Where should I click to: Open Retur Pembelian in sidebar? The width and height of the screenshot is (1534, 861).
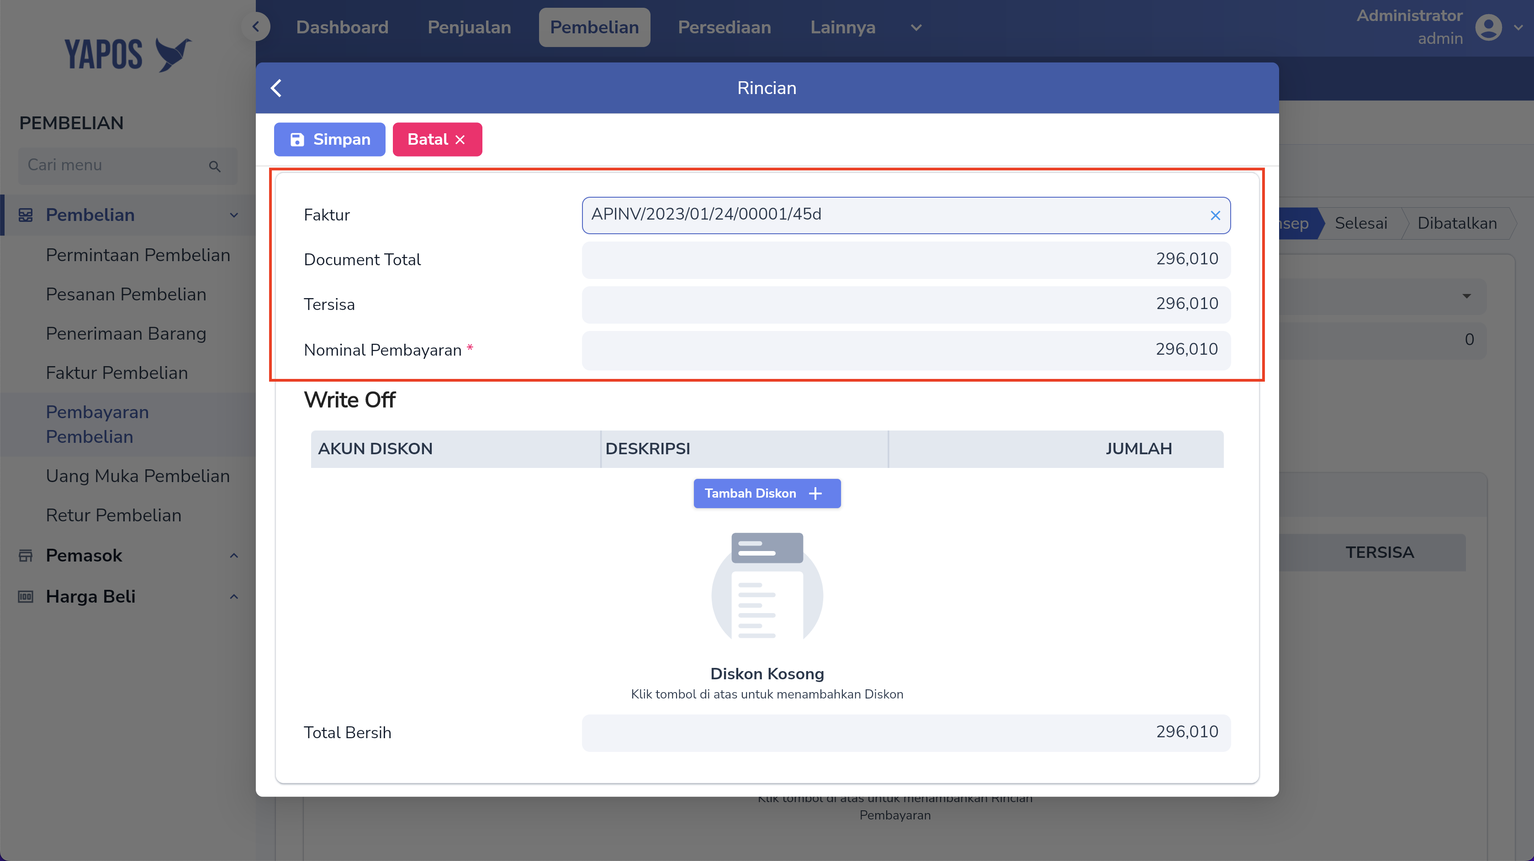[x=113, y=516]
